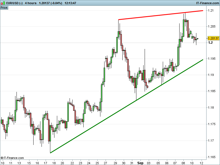
Task: Select the red upper resistance trendline
Action: (x=161, y=15)
